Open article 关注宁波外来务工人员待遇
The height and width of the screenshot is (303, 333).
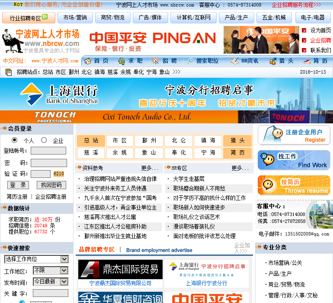(x=115, y=188)
